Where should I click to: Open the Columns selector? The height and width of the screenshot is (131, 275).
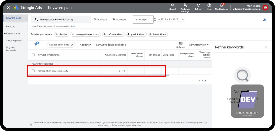click(181, 45)
